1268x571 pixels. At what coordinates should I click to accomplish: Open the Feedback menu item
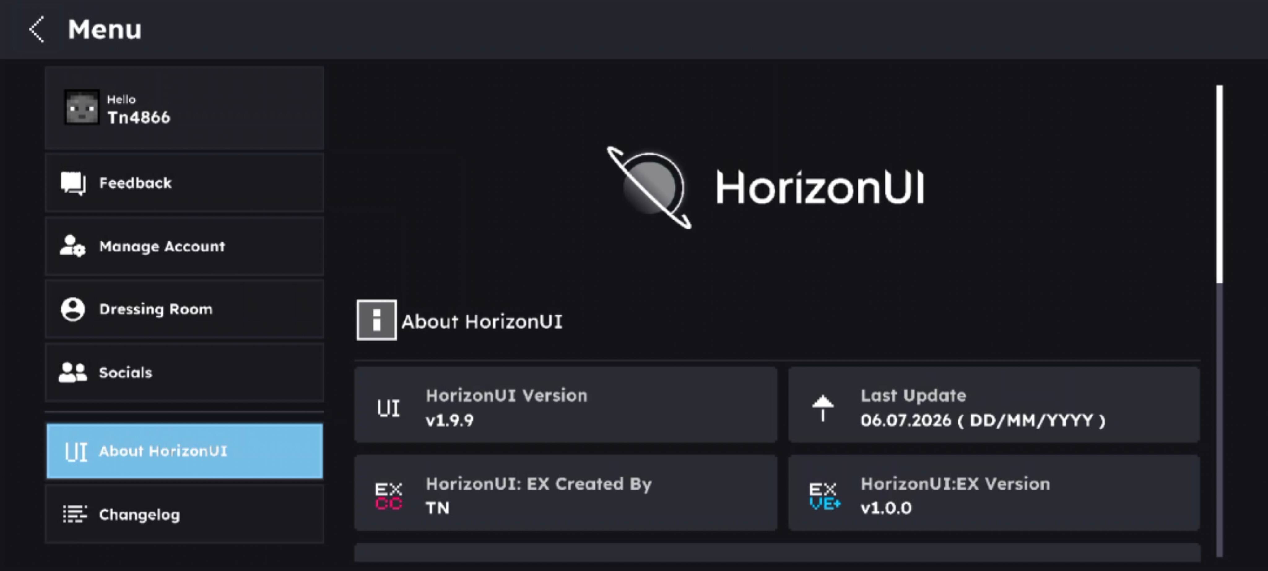point(185,183)
